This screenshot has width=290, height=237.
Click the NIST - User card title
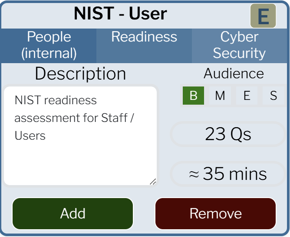(x=120, y=14)
